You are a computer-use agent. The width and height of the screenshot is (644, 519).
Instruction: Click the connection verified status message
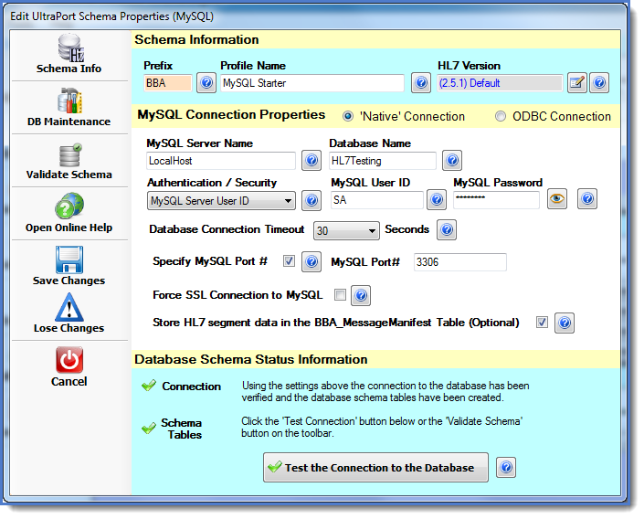point(385,392)
